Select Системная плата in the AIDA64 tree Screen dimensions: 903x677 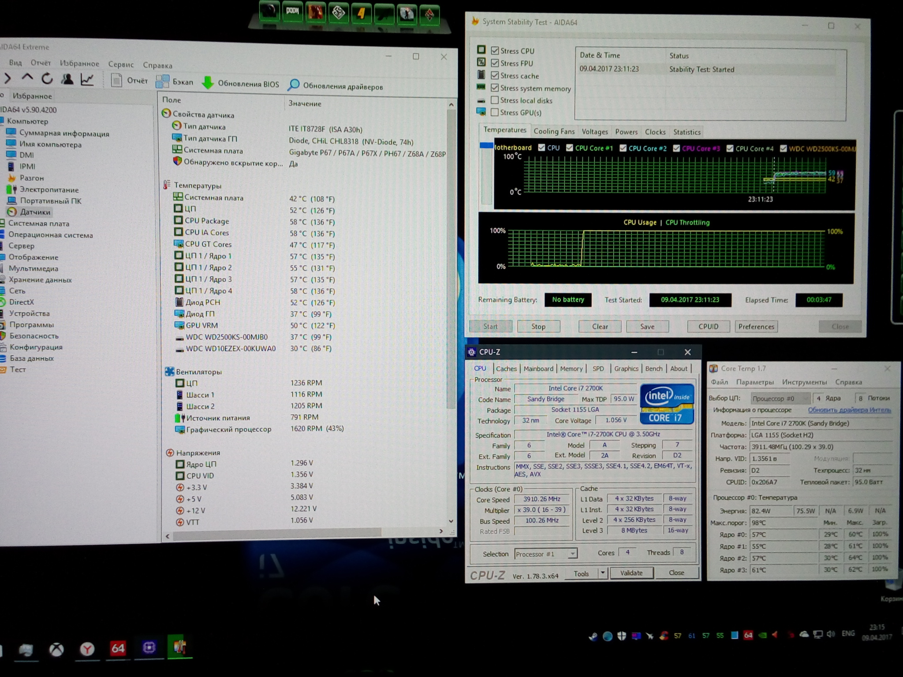pos(39,223)
